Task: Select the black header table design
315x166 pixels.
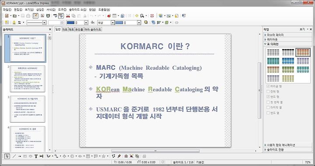Action: pos(288,52)
